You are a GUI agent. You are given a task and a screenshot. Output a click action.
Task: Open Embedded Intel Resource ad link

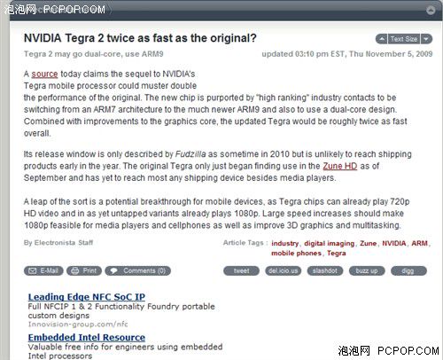point(87,337)
